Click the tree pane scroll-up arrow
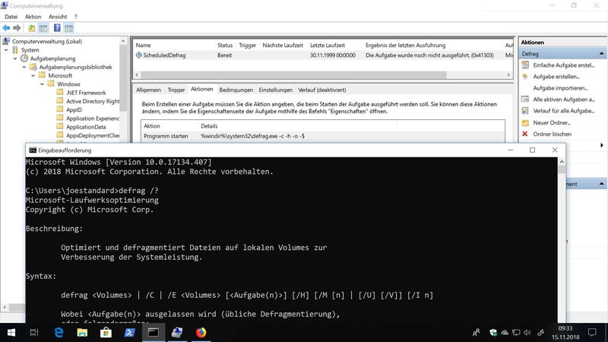The width and height of the screenshot is (608, 342). pyautogui.click(x=123, y=41)
